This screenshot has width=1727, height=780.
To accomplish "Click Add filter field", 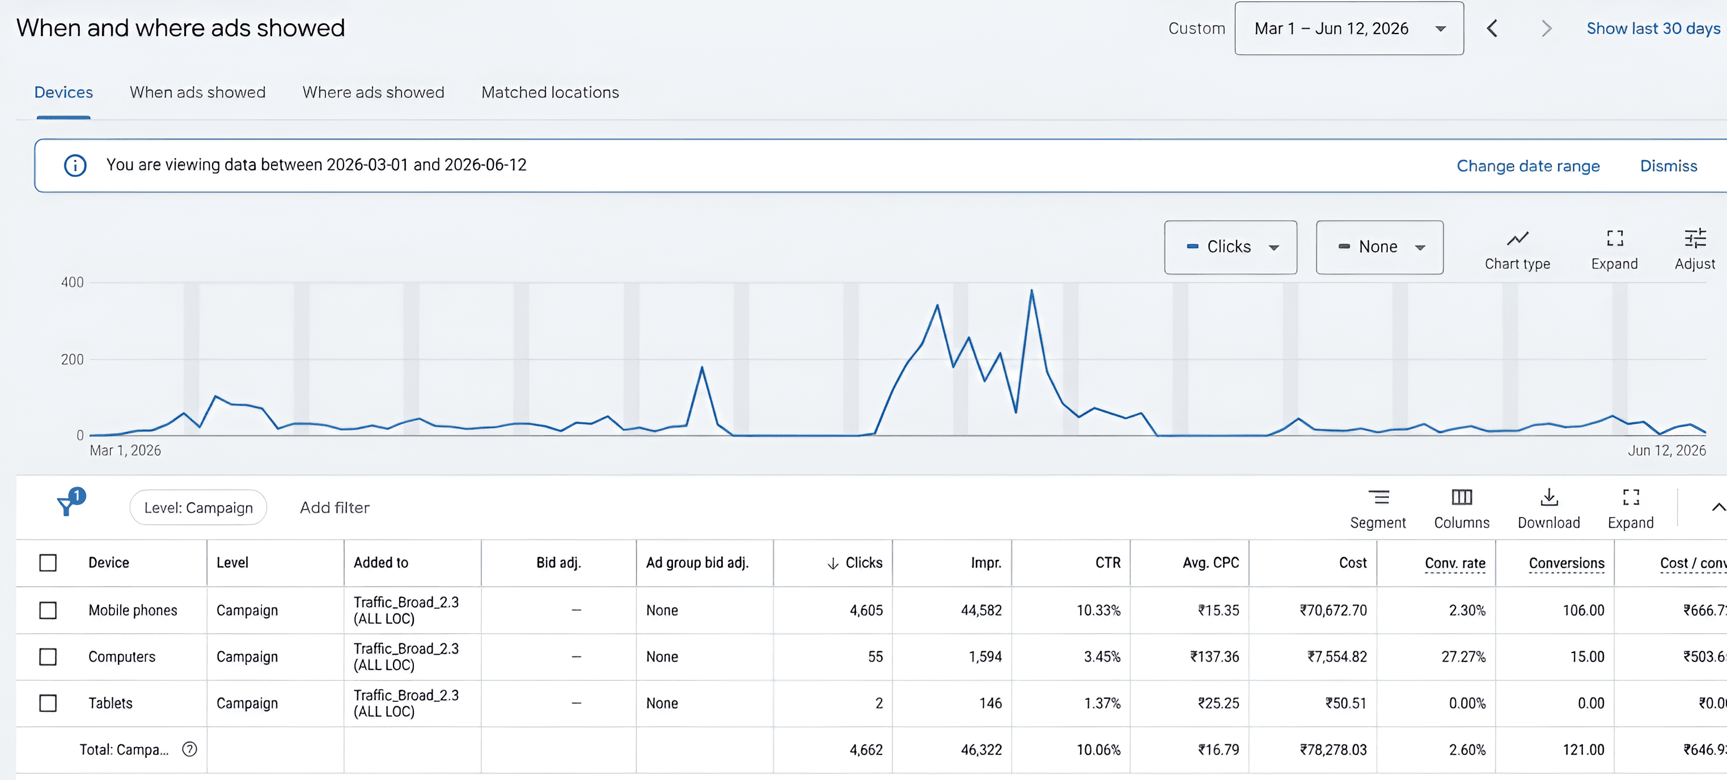I will pyautogui.click(x=334, y=507).
